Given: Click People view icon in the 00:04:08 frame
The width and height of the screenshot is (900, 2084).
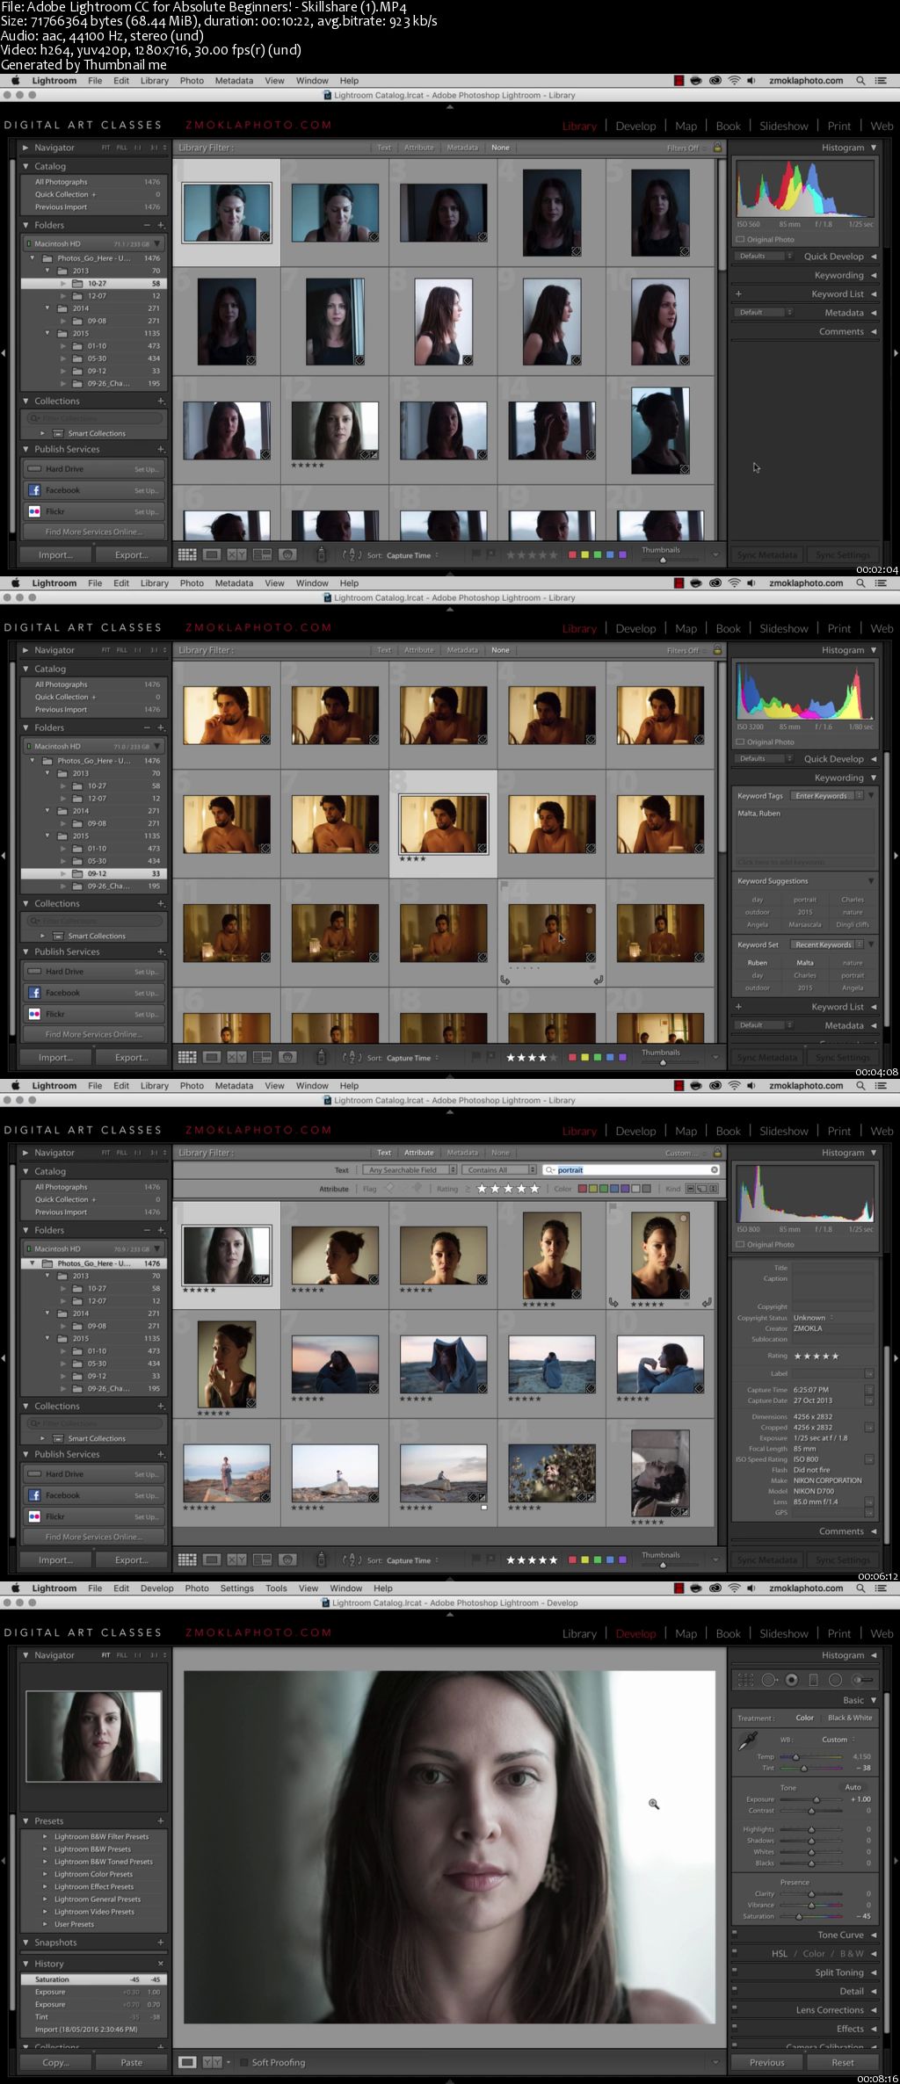Looking at the screenshot, I should point(287,1057).
